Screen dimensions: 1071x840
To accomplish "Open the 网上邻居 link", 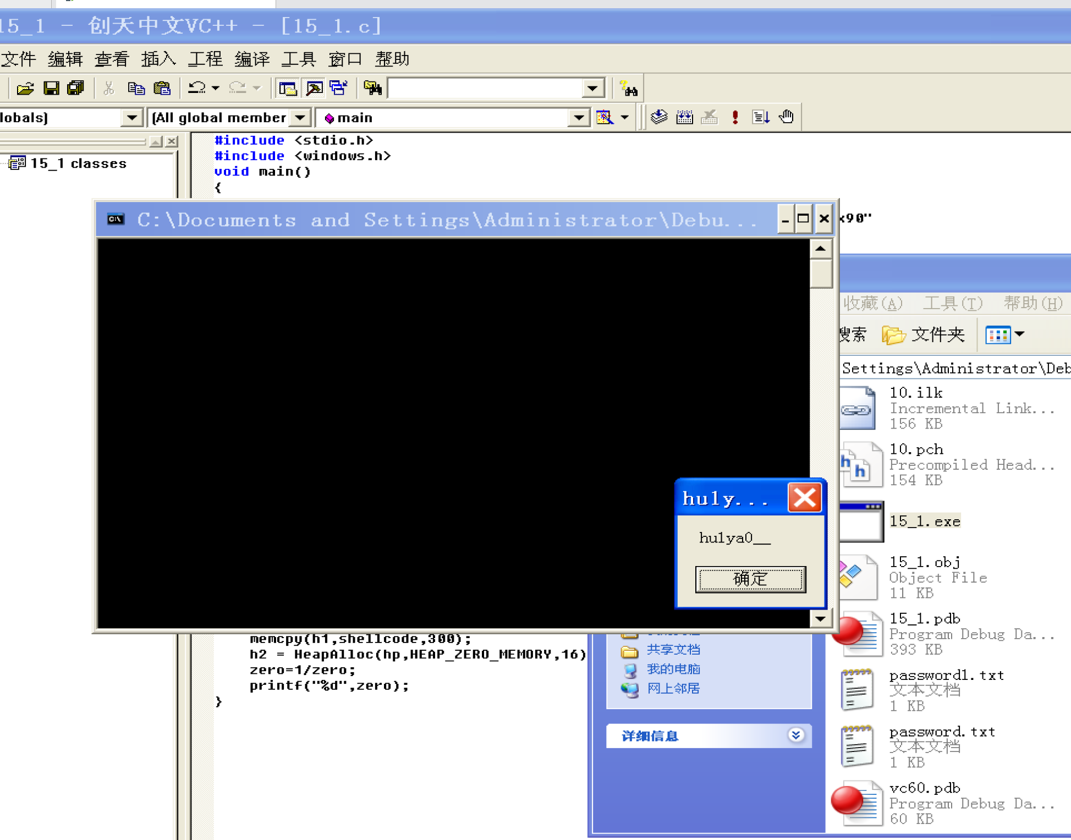I will [673, 688].
